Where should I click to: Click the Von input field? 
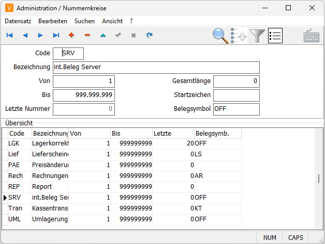(84, 81)
